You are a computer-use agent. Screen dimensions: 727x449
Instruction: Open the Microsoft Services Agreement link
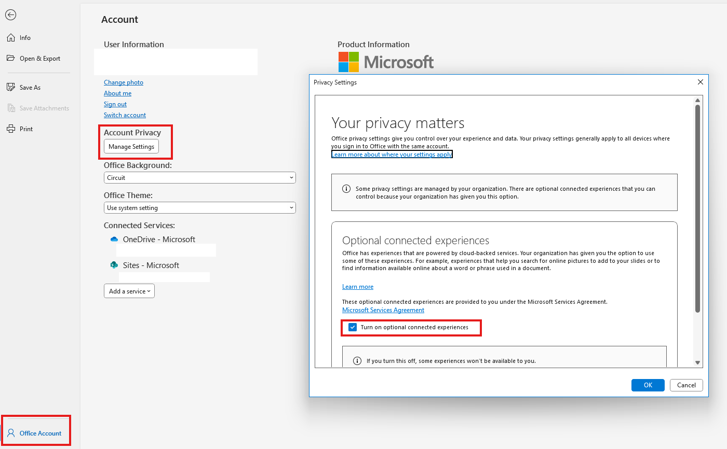[383, 310]
